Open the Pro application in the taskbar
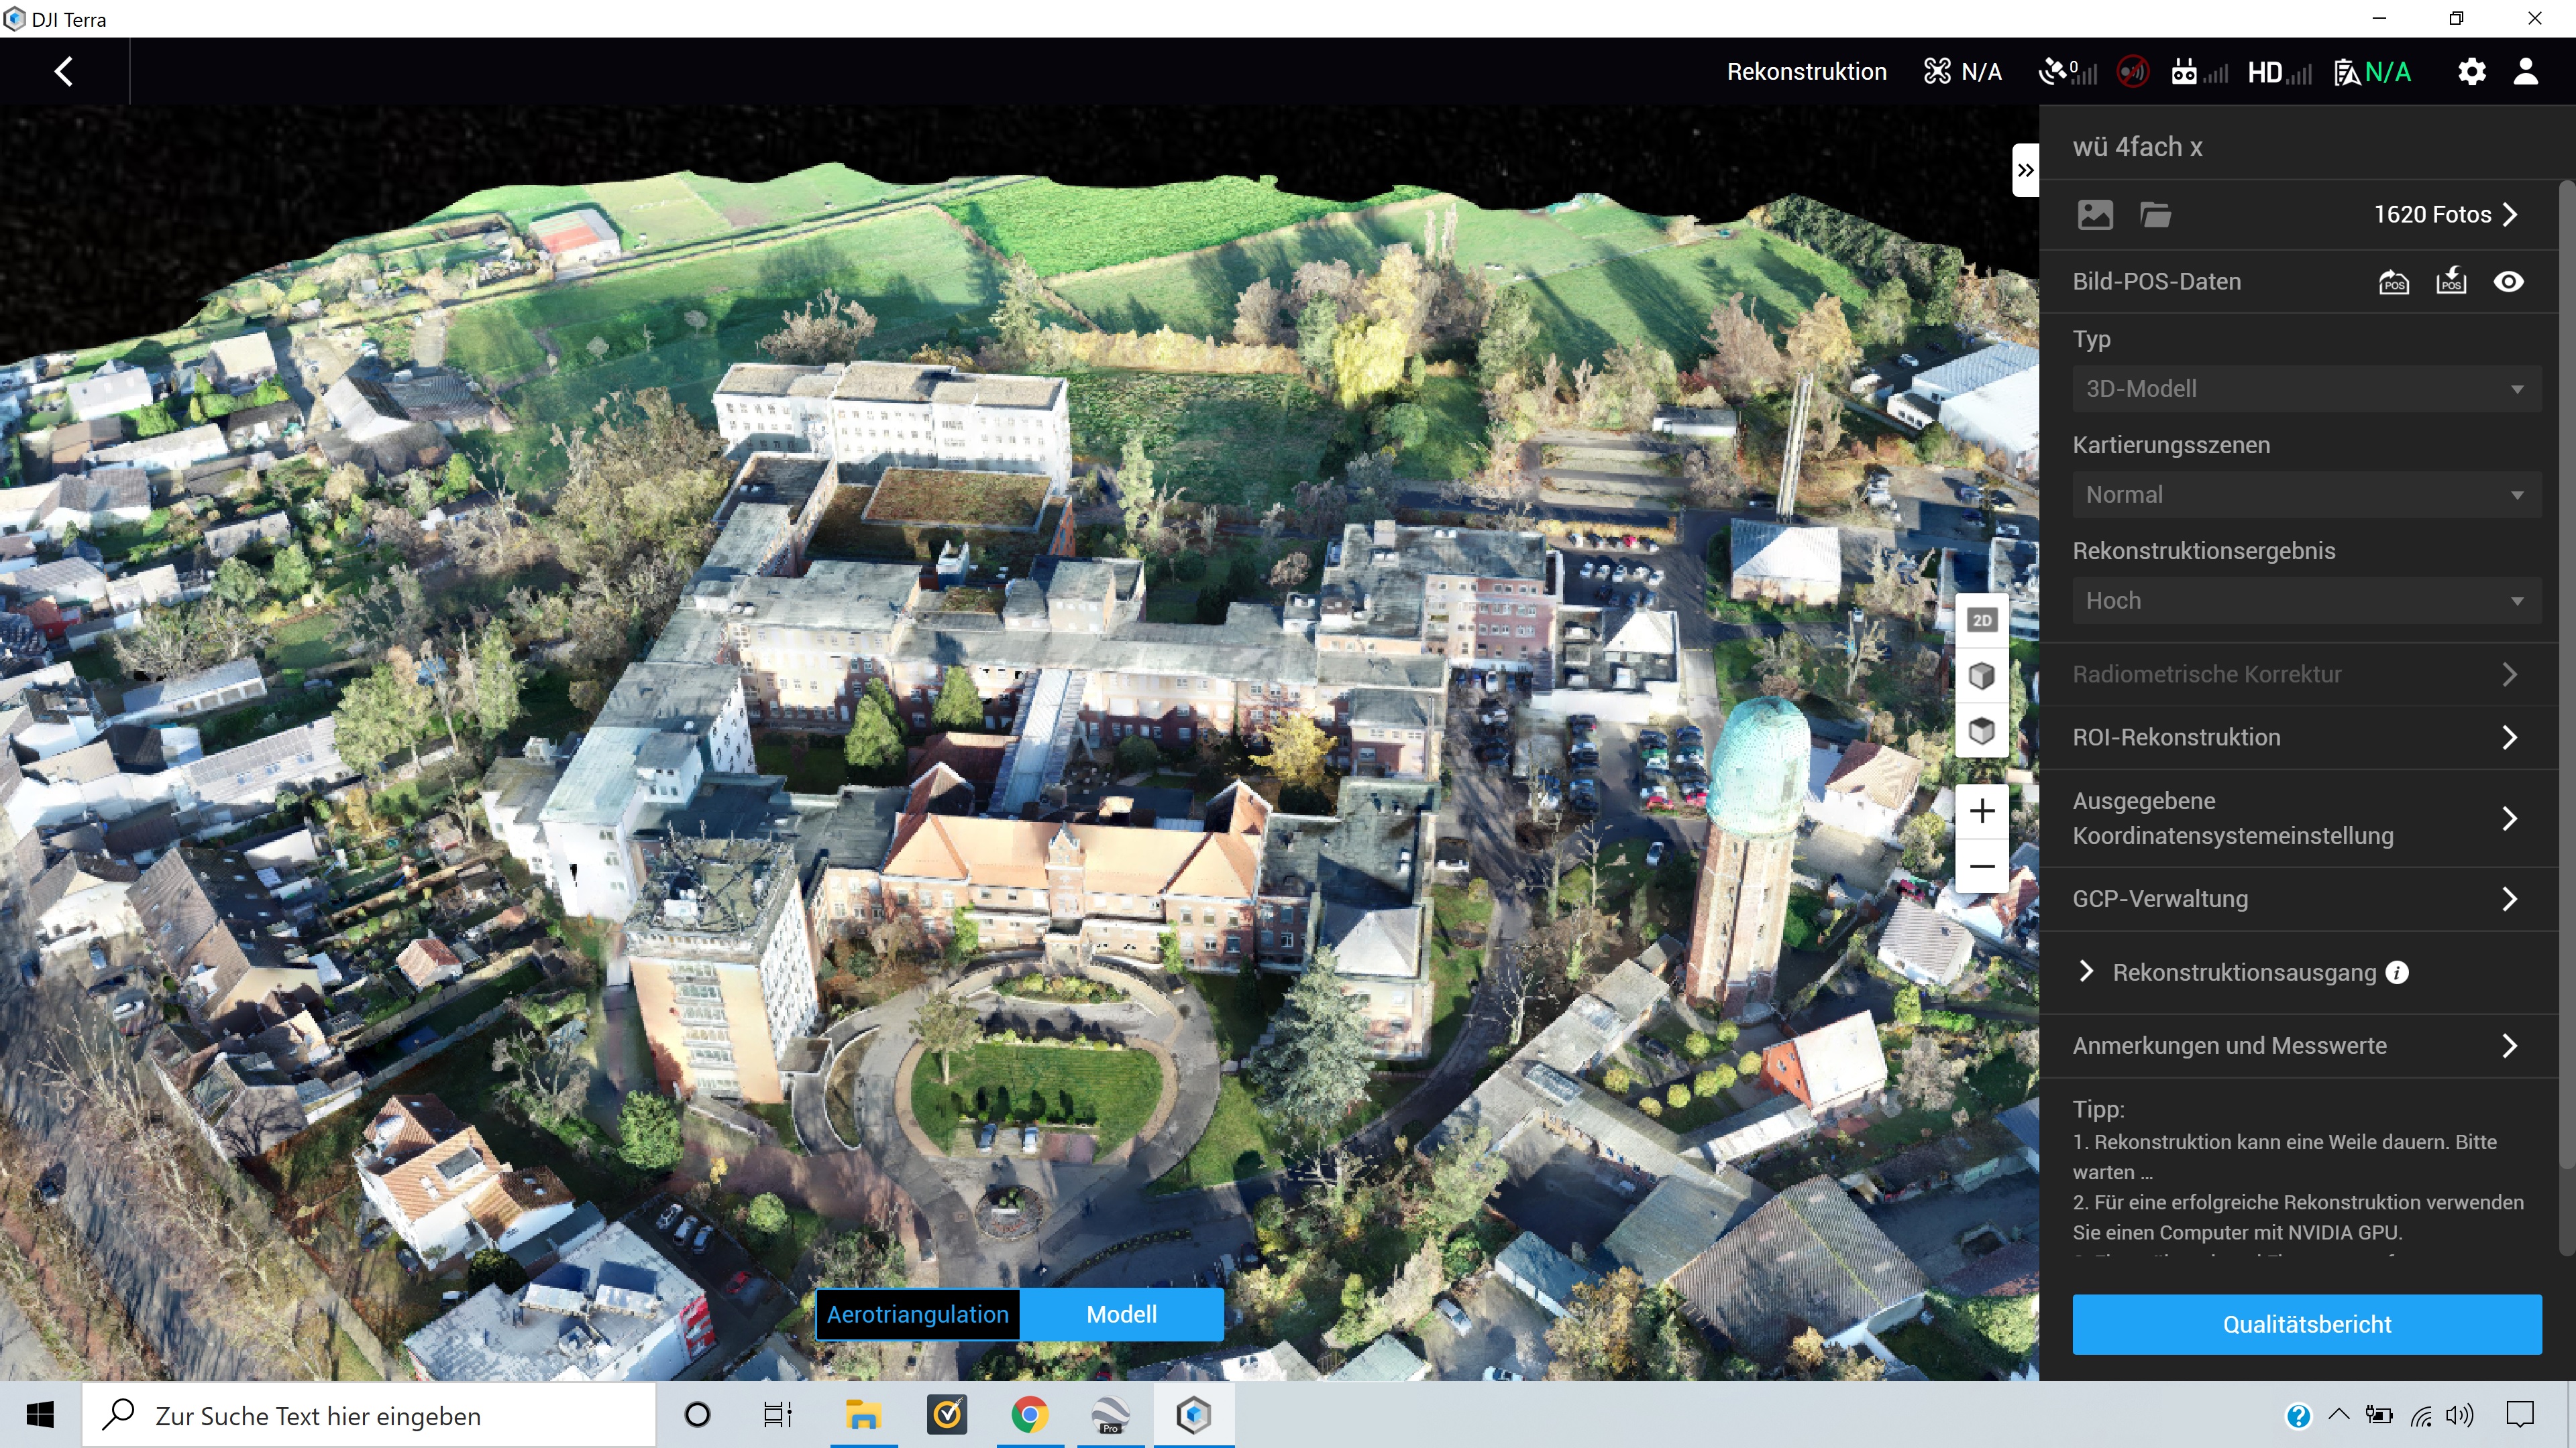Screen dimensions: 2576x1448 click(x=1111, y=1415)
